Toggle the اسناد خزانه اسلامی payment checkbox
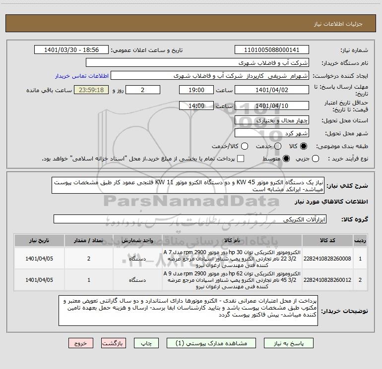Screen dimensions: 382x369 241,158
